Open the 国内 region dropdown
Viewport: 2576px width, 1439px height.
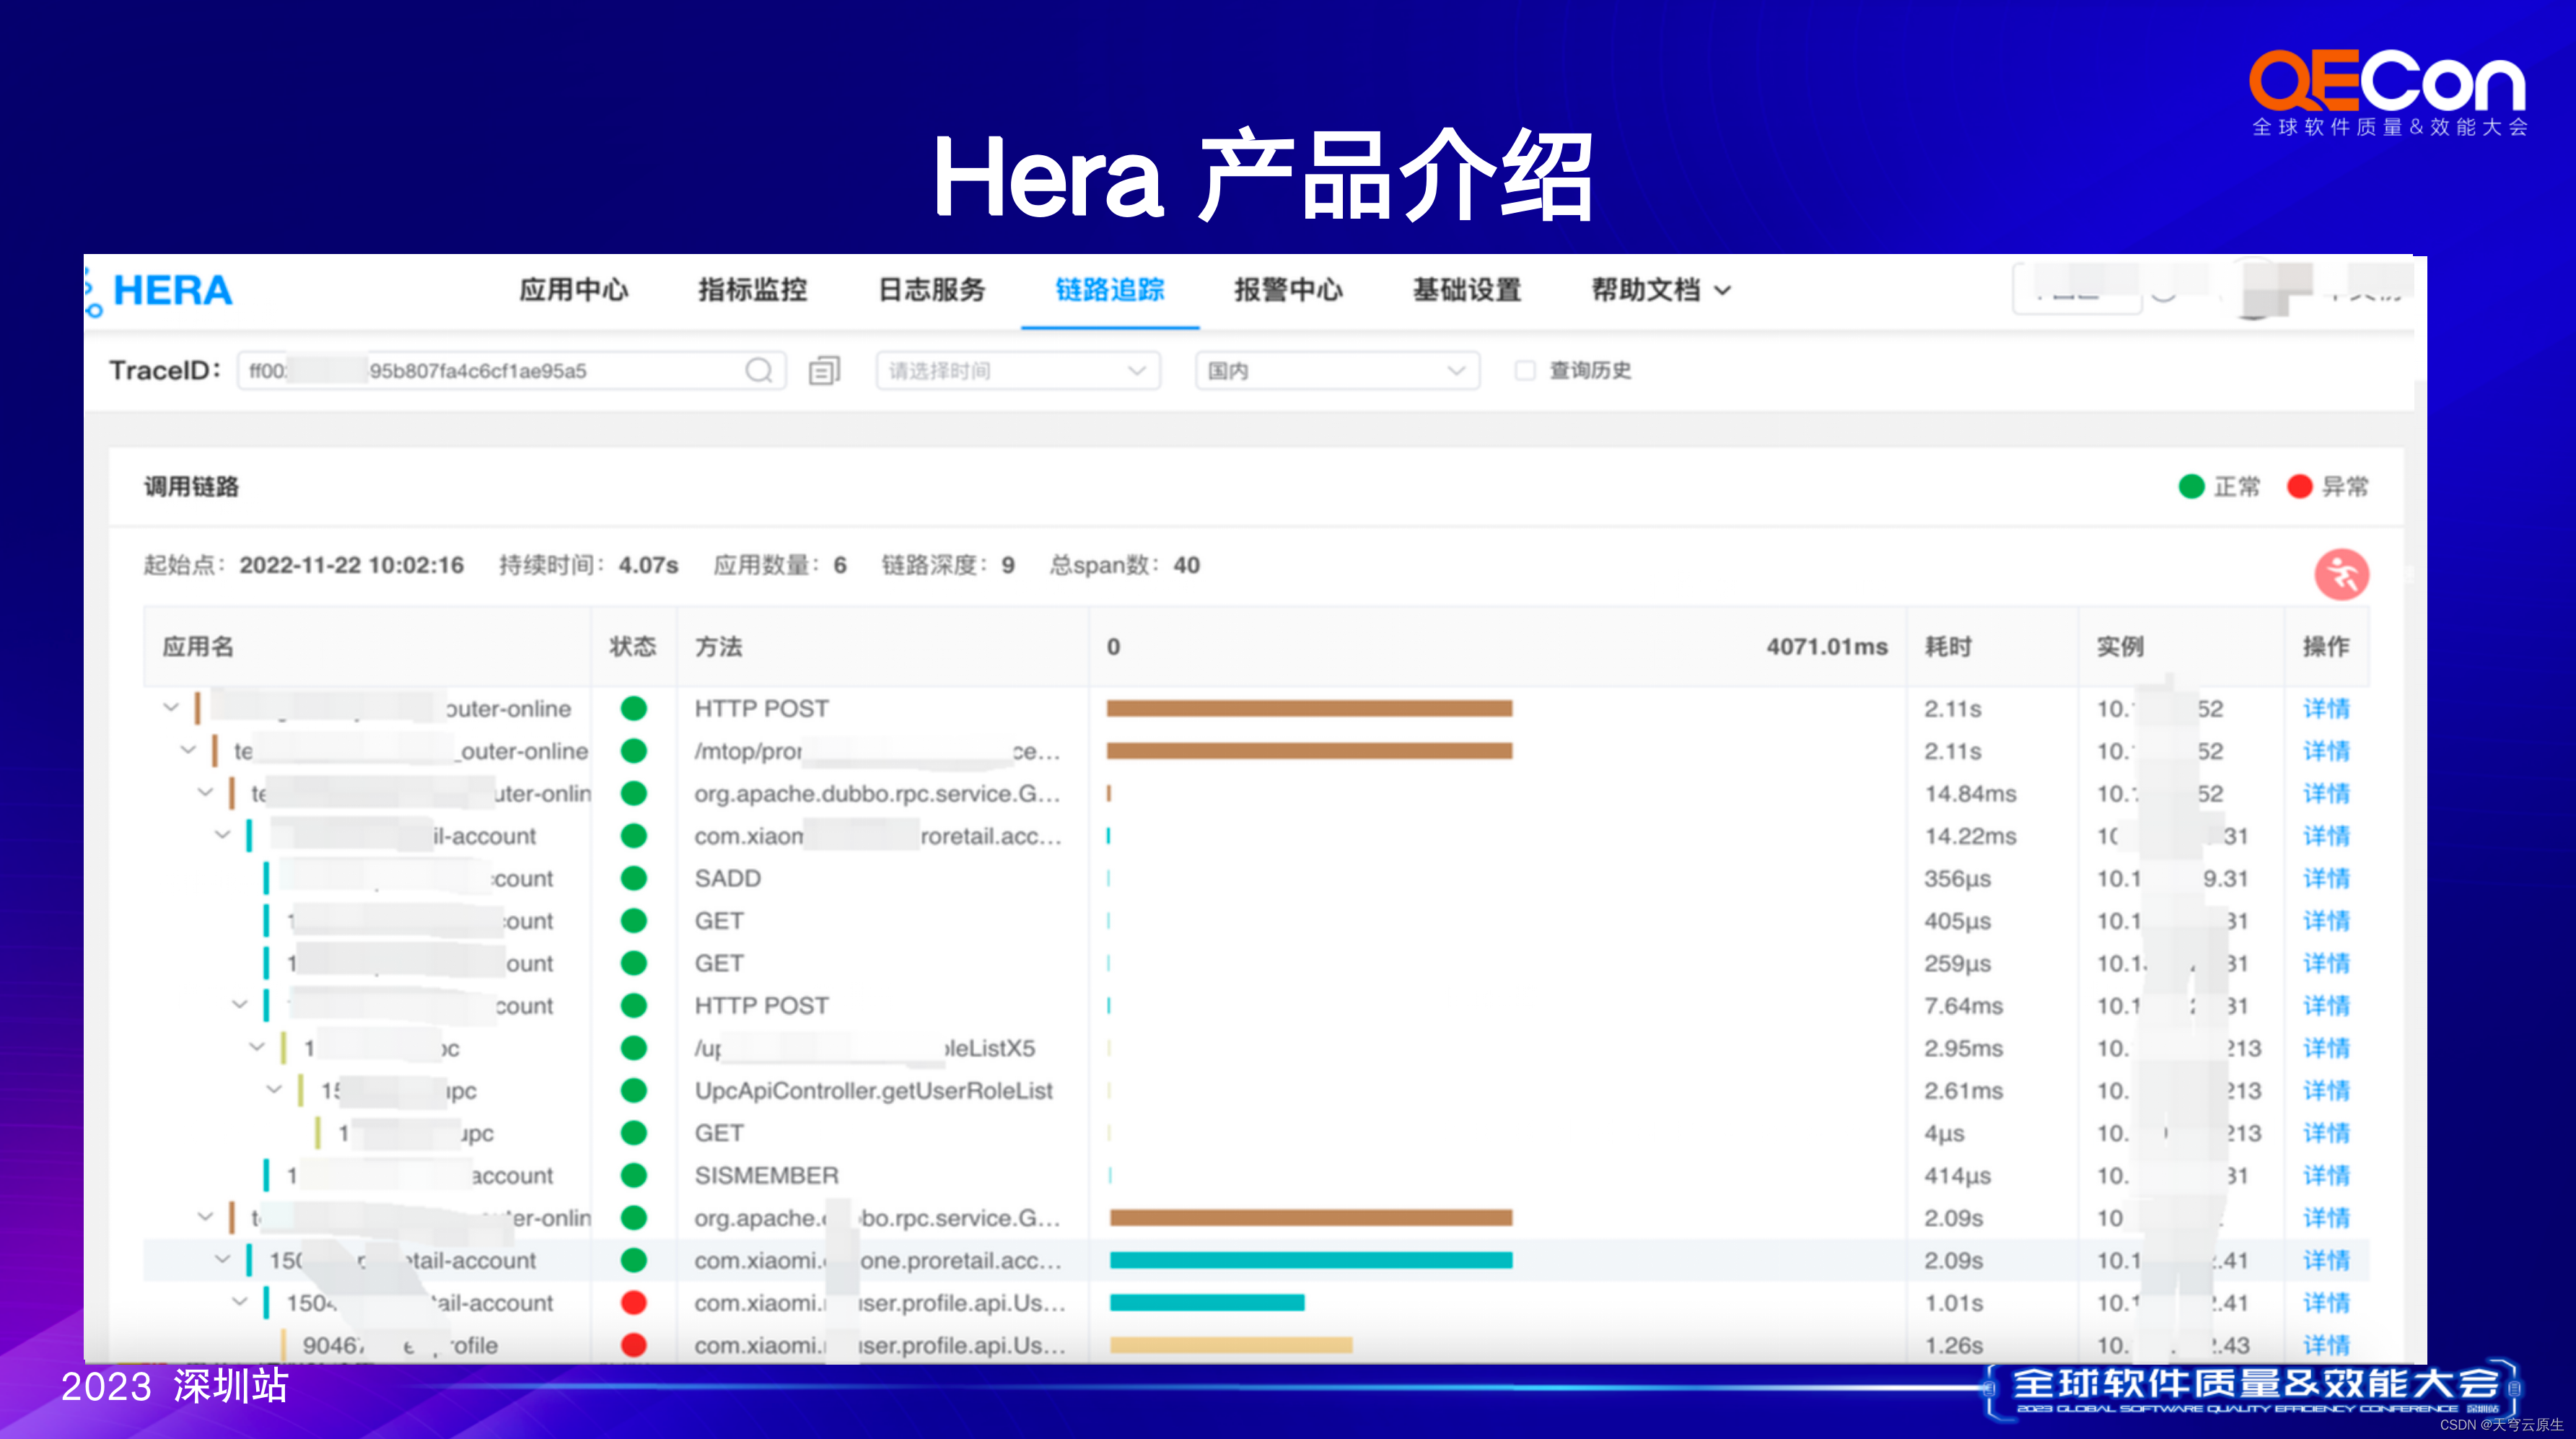[x=1336, y=371]
